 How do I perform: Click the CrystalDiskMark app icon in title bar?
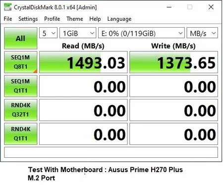(8, 7)
